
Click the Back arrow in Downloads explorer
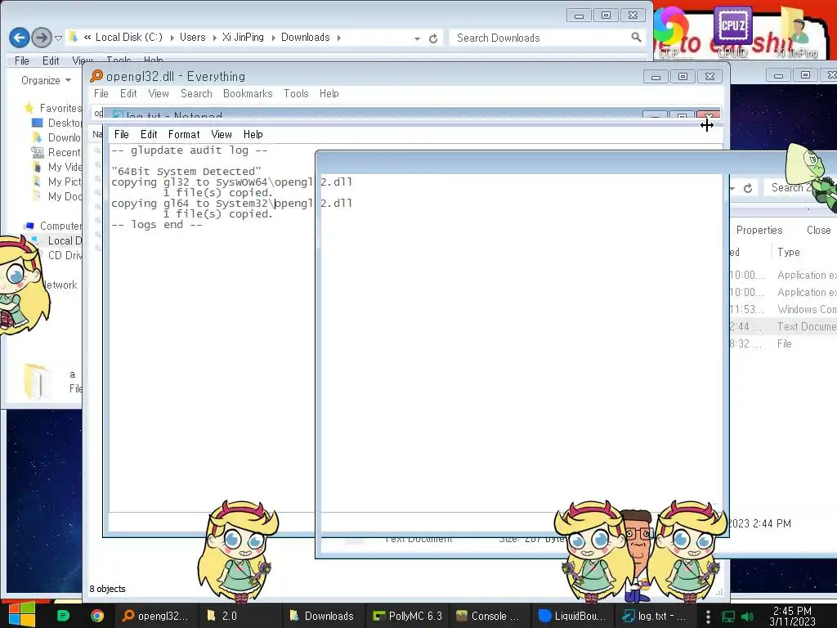20,38
